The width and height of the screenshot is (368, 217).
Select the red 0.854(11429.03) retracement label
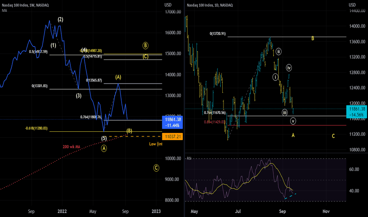click(215, 122)
